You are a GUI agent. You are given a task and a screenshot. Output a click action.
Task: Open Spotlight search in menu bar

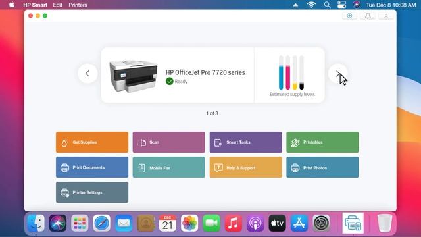327,5
